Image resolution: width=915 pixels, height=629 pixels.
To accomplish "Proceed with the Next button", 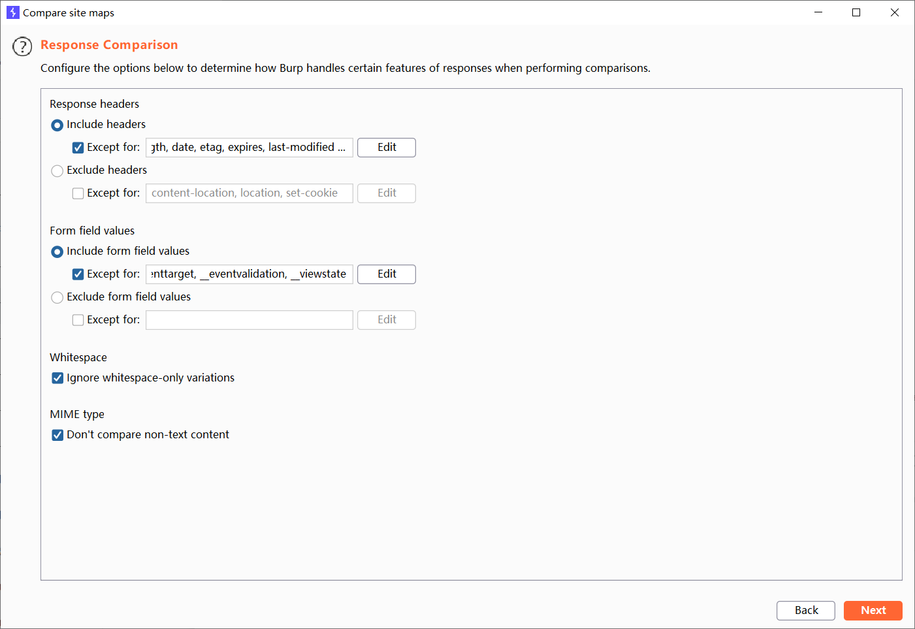I will coord(873,611).
